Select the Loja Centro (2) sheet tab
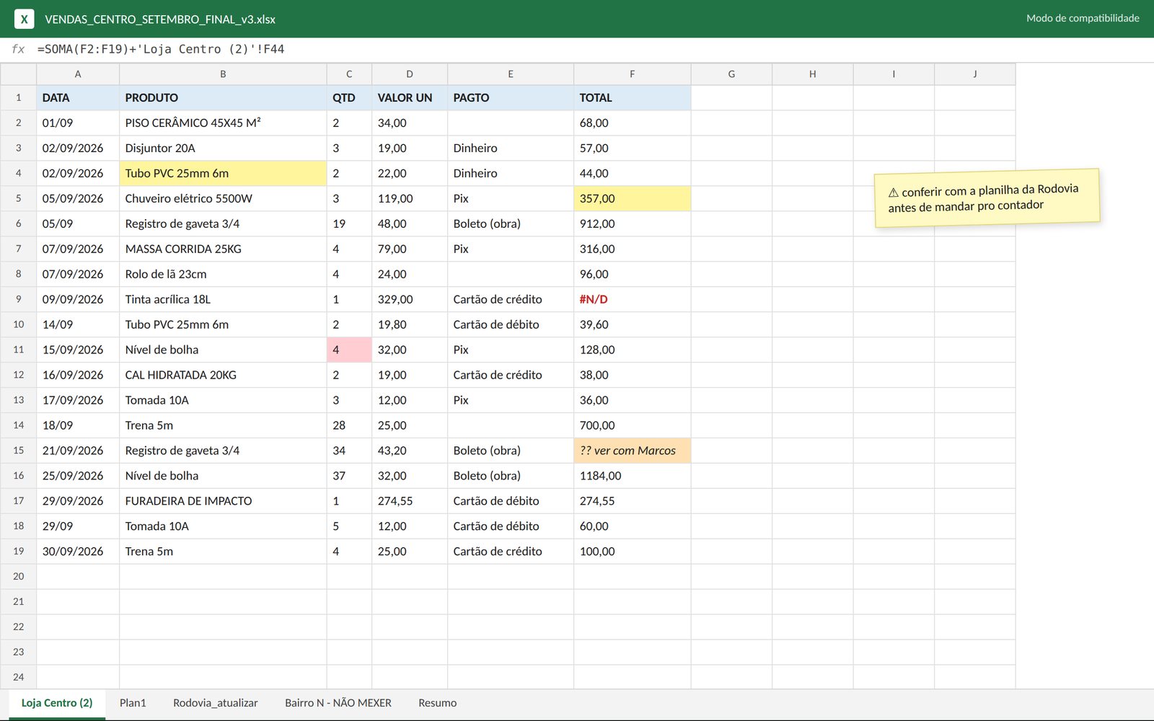 pyautogui.click(x=57, y=703)
